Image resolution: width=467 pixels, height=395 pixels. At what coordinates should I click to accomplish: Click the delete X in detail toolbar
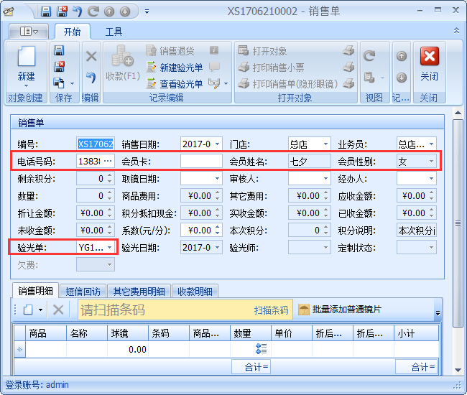tap(58, 310)
